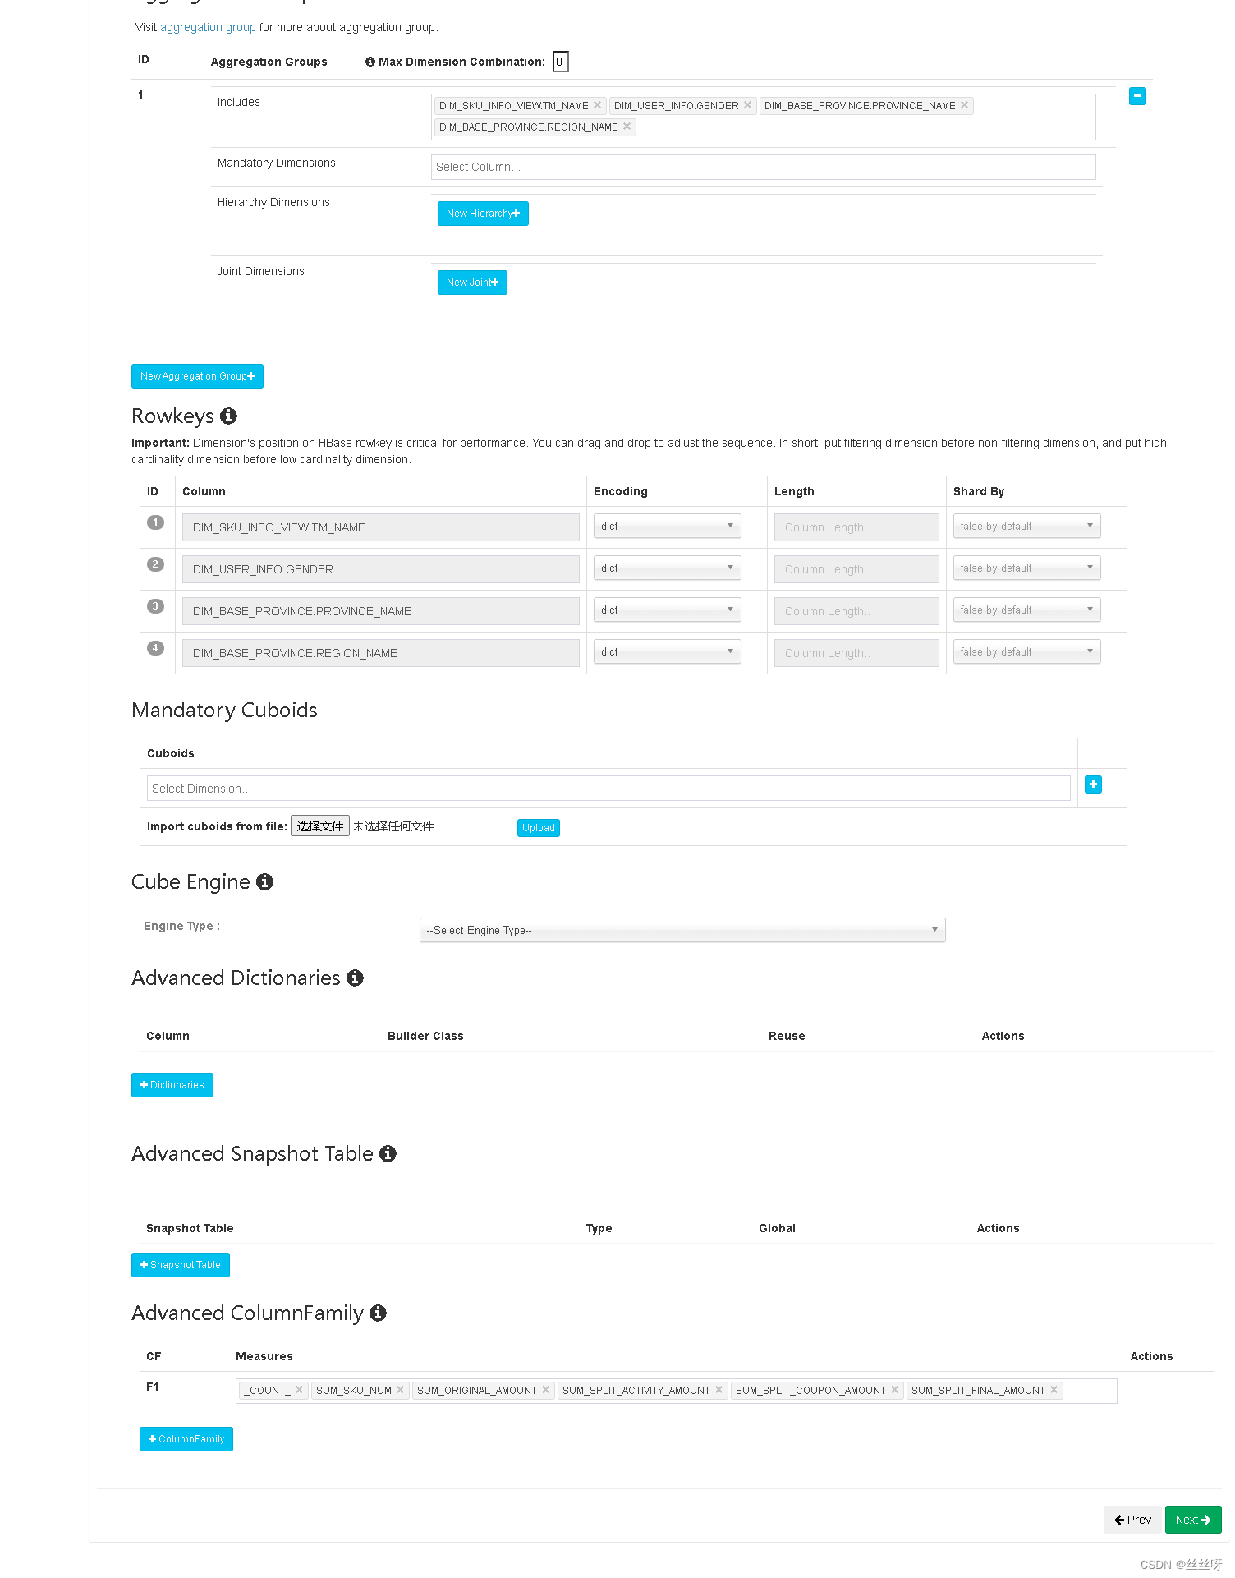Show Rowkeys info tooltip icon

point(229,416)
